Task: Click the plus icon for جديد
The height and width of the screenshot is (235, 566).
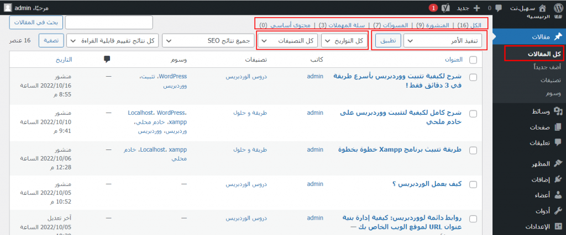Action: tap(476, 8)
